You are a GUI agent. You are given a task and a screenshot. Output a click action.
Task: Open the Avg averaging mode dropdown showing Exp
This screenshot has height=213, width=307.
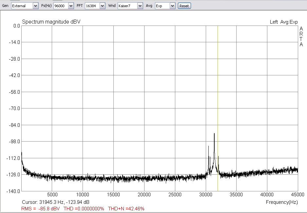pos(165,6)
